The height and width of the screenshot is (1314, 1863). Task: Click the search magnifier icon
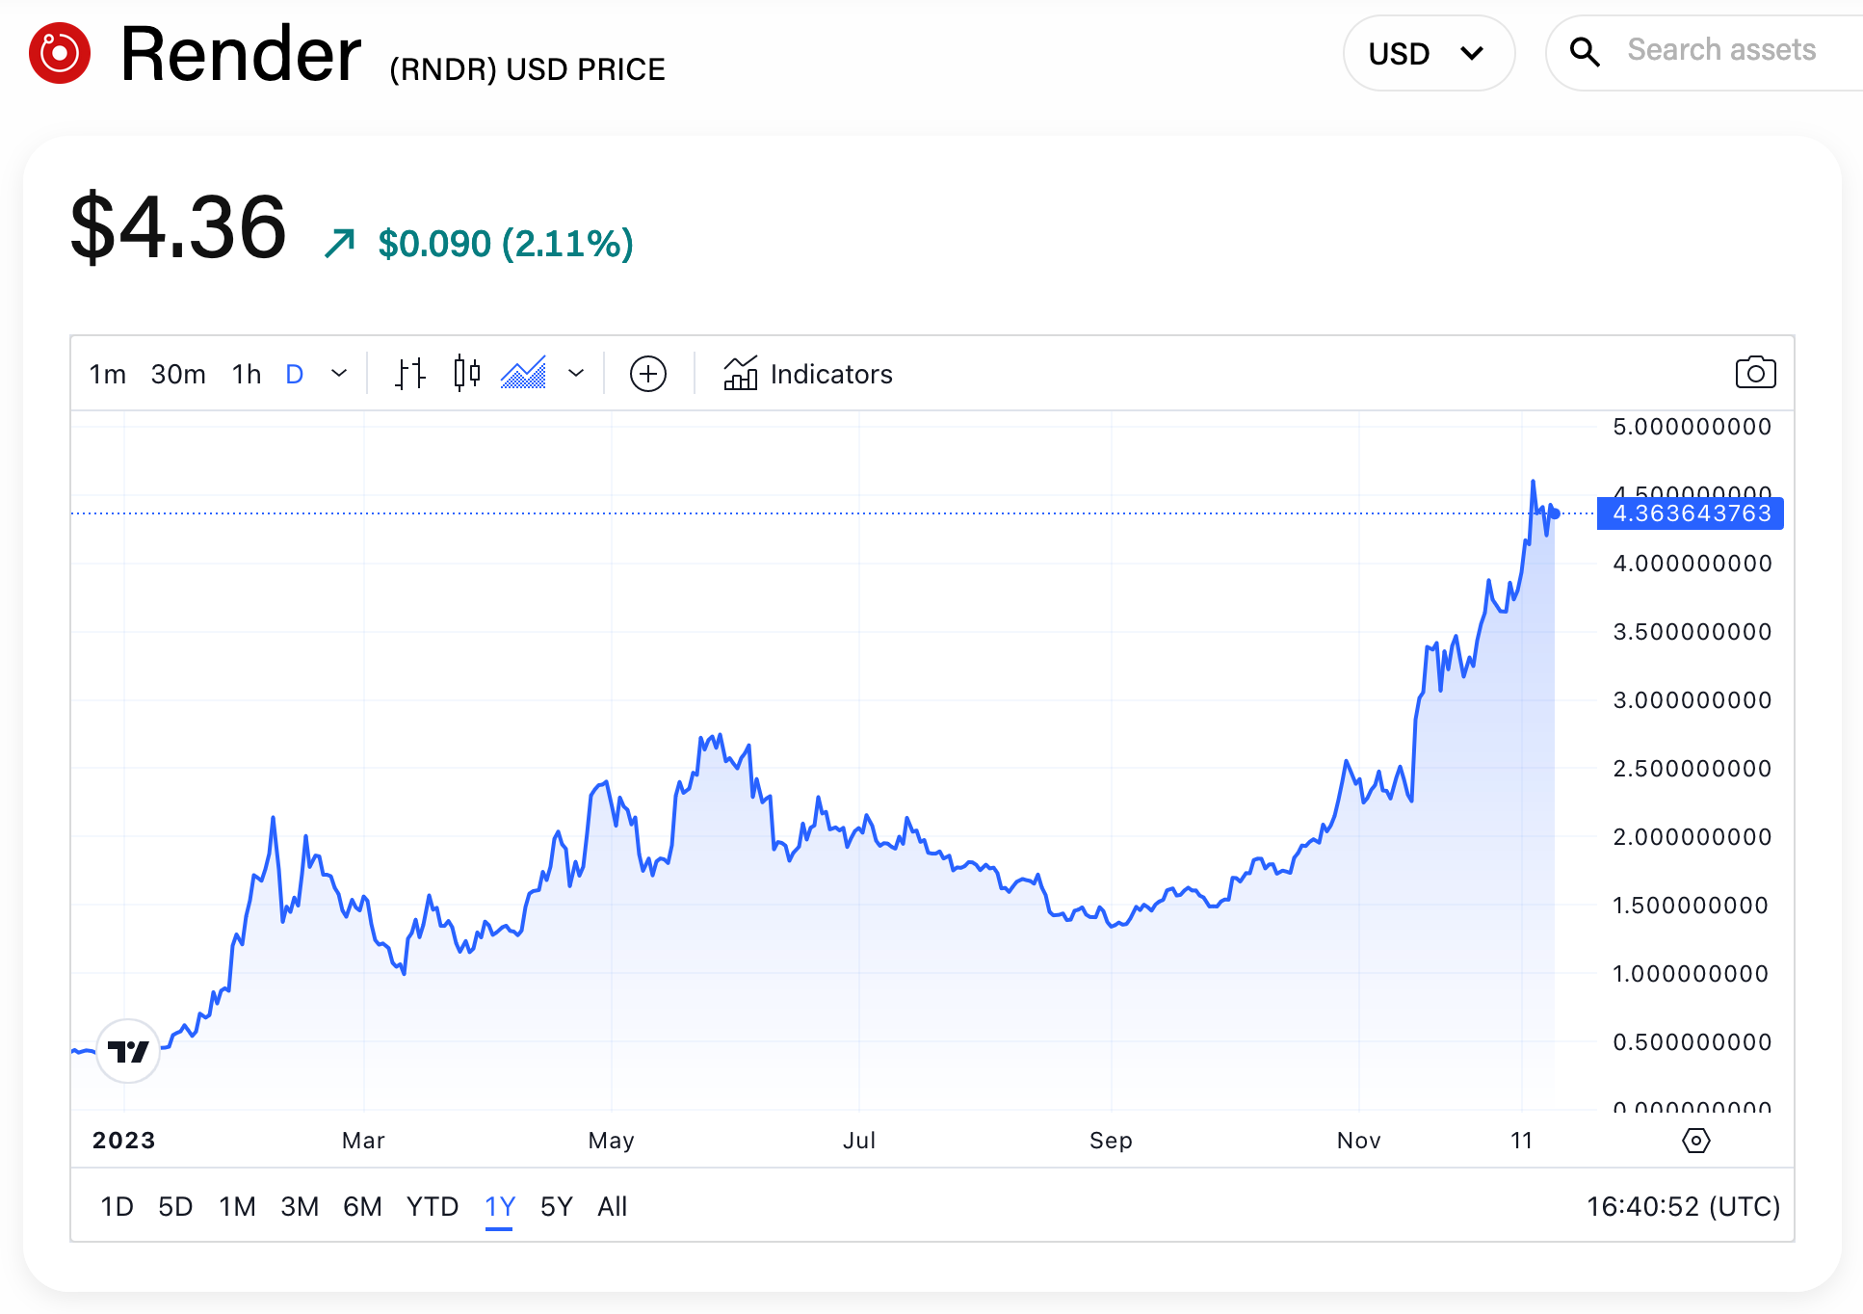1585,52
